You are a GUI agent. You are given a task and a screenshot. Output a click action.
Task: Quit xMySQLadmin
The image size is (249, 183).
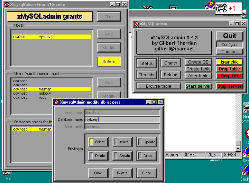click(230, 36)
